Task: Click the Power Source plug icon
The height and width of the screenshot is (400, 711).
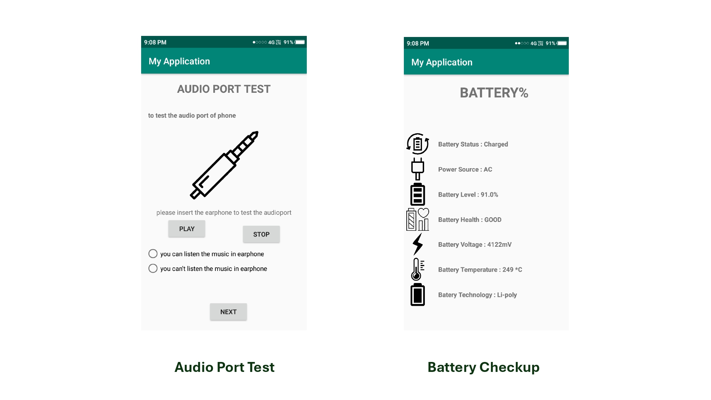Action: click(418, 169)
